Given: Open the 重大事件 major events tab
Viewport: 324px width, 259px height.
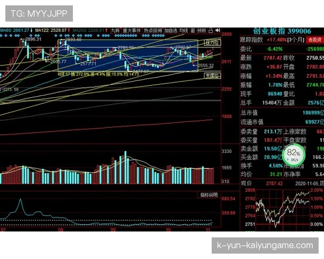Looking at the screenshot, I should (x=131, y=31).
